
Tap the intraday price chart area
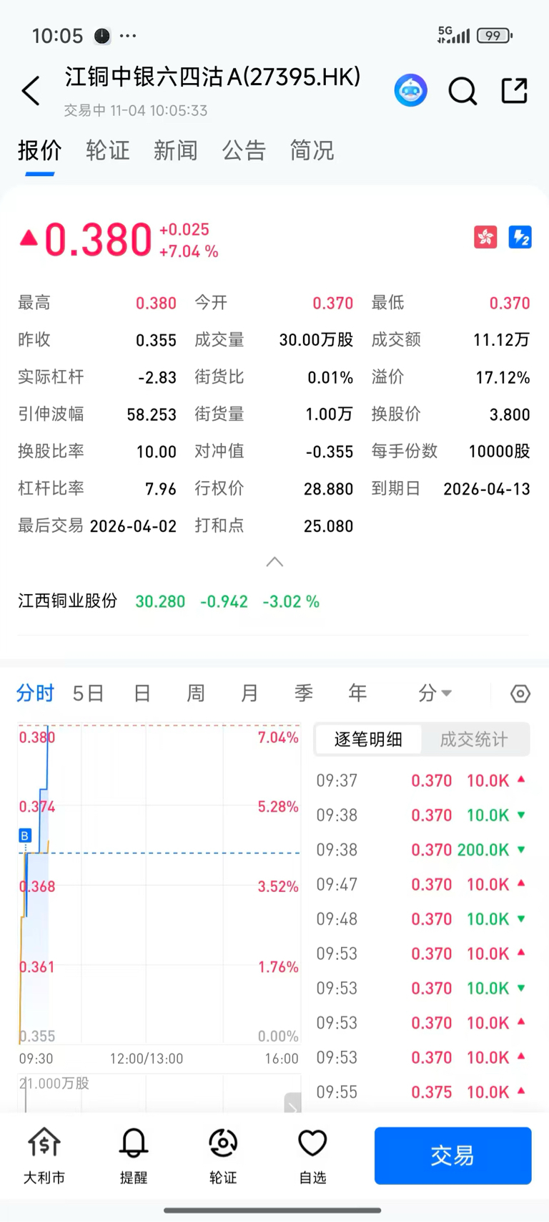pyautogui.click(x=159, y=884)
